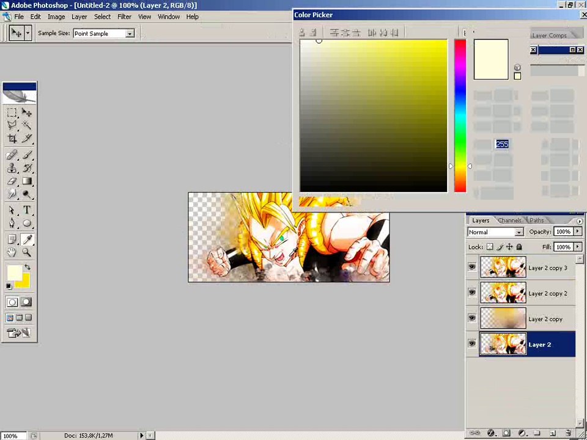The height and width of the screenshot is (440, 587).
Task: Open the Filter menu
Action: (x=124, y=17)
